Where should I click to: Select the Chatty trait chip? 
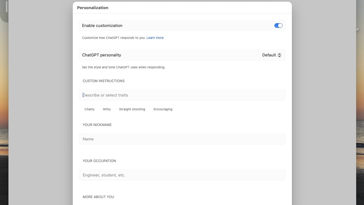90,109
